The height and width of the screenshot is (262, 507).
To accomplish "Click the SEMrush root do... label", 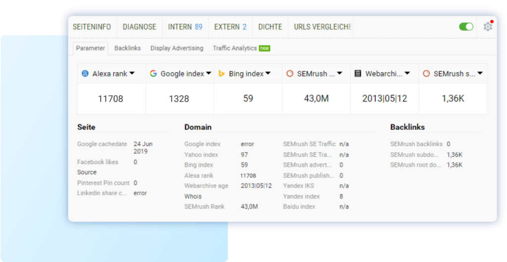I will coord(416,165).
